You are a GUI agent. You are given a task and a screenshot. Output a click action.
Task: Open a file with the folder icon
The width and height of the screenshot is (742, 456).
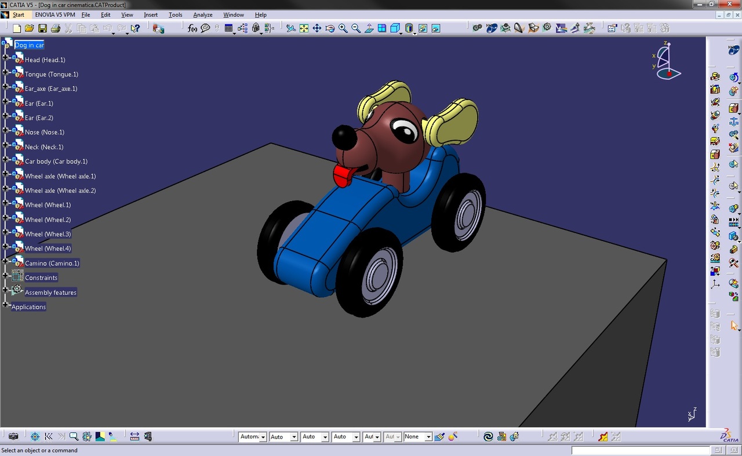(x=30, y=28)
